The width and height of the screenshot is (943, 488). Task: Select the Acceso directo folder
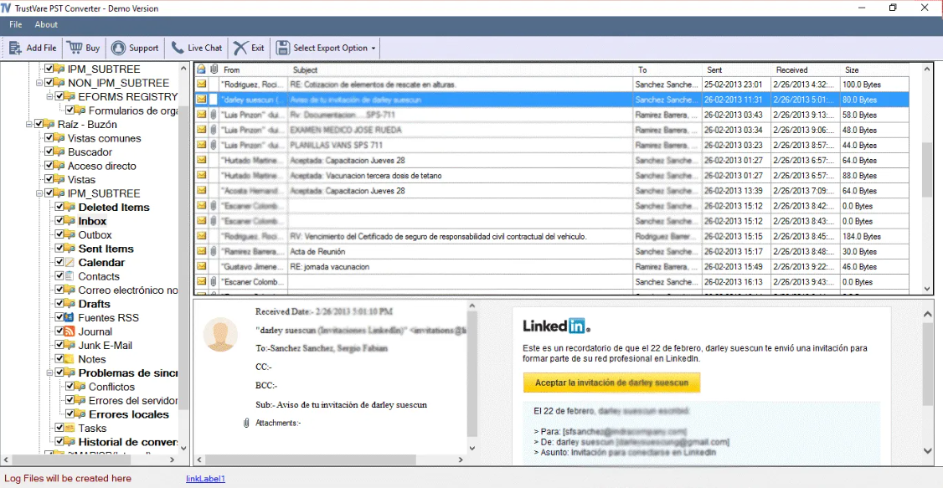click(x=101, y=166)
